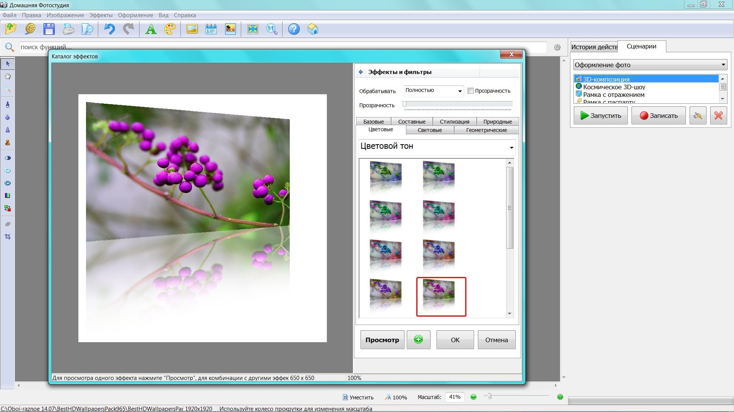Select the Hand/Pan tool icon

click(x=7, y=76)
